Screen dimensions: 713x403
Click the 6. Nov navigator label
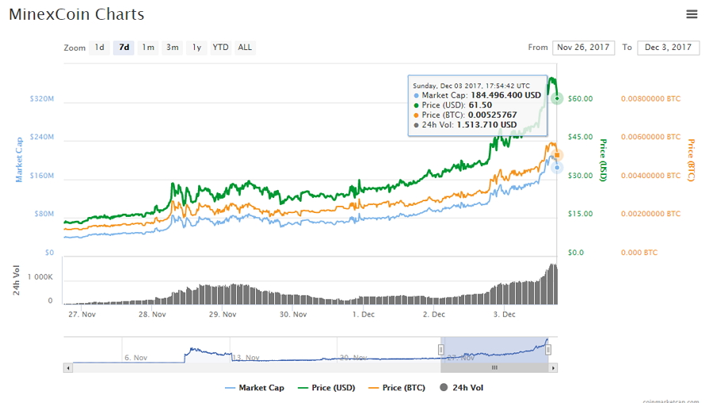coord(136,358)
